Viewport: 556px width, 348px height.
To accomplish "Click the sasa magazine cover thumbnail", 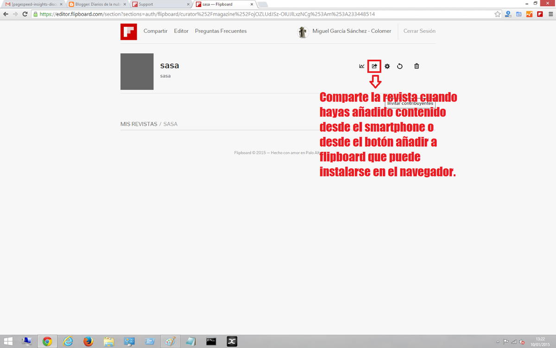I will [137, 71].
